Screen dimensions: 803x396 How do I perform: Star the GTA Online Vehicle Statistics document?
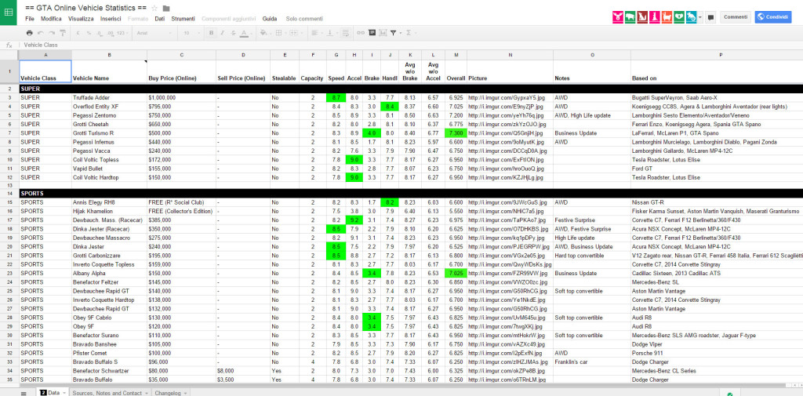tap(154, 8)
